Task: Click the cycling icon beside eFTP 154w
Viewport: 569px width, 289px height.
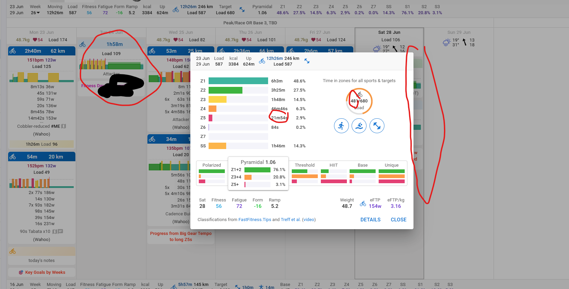Action: [x=363, y=203]
